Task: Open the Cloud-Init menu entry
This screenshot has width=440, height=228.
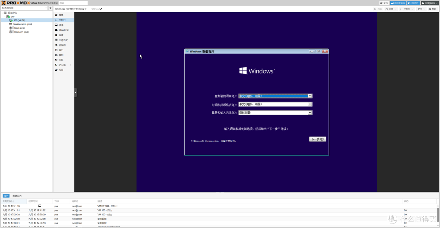Action: click(64, 30)
